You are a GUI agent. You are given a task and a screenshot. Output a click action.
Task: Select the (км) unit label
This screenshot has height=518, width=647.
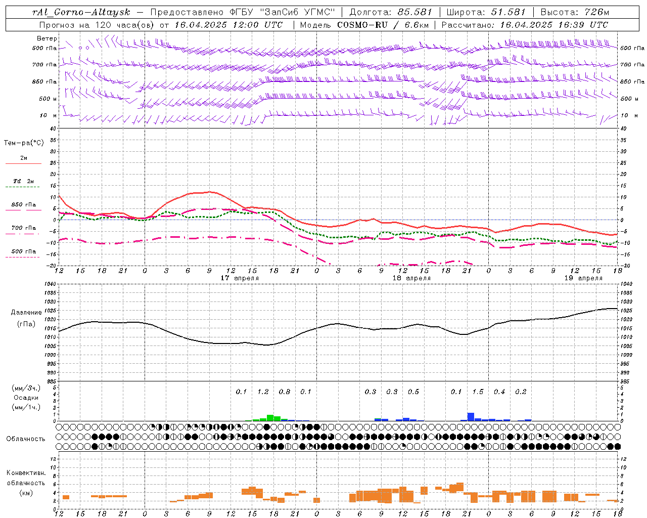pyautogui.click(x=26, y=493)
